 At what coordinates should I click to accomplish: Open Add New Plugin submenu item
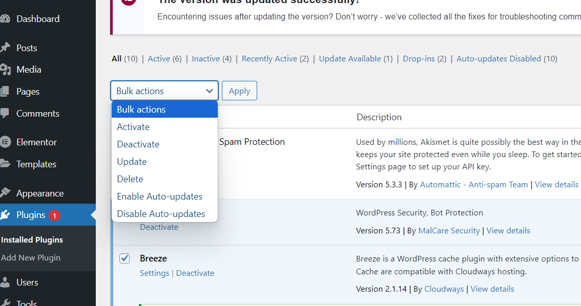click(x=31, y=258)
